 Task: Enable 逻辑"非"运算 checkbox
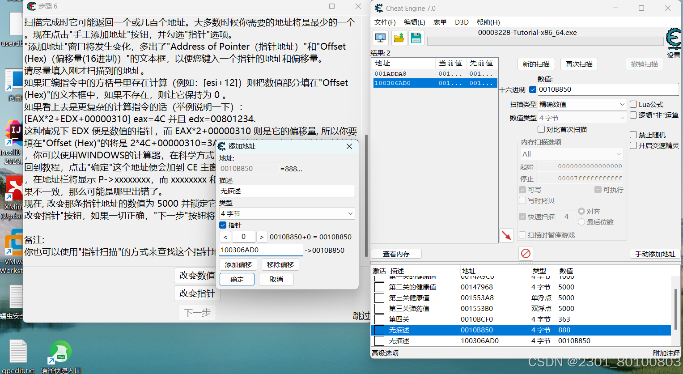coord(633,115)
